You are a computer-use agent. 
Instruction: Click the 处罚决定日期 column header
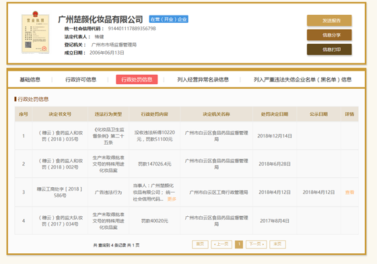point(275,114)
